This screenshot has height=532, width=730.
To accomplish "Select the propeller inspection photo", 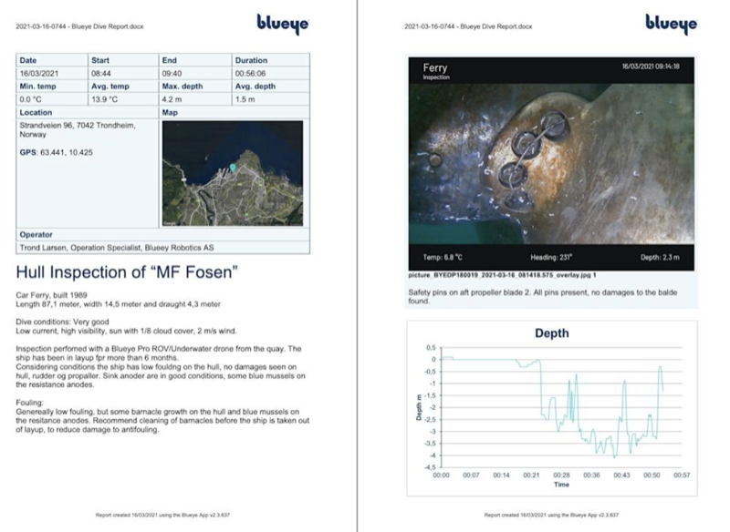I will tap(550, 163).
